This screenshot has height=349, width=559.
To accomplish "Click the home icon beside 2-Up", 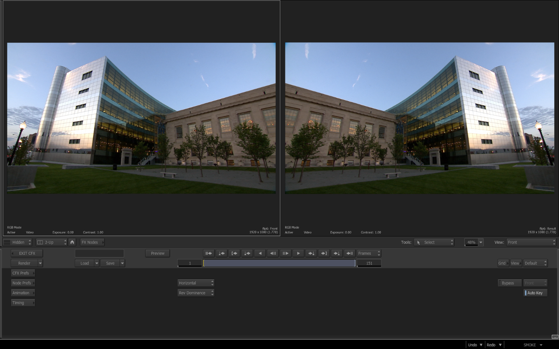I will click(x=72, y=242).
